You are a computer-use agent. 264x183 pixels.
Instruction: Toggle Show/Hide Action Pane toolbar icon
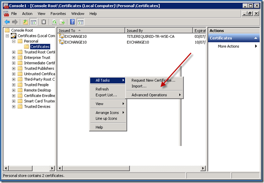click(x=81, y=22)
